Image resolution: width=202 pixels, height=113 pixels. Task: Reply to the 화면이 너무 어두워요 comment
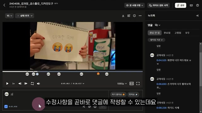158,70
